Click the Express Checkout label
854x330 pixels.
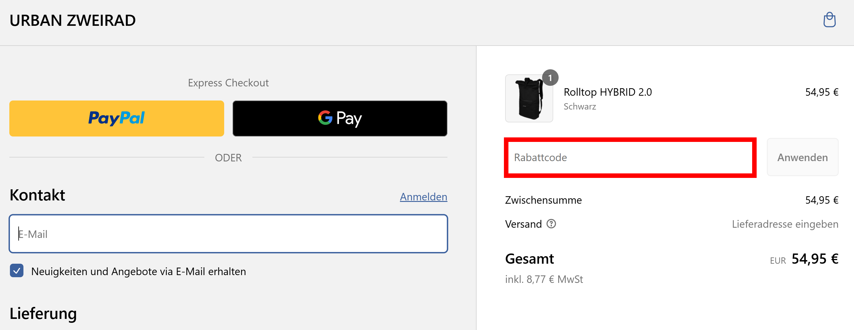(228, 83)
